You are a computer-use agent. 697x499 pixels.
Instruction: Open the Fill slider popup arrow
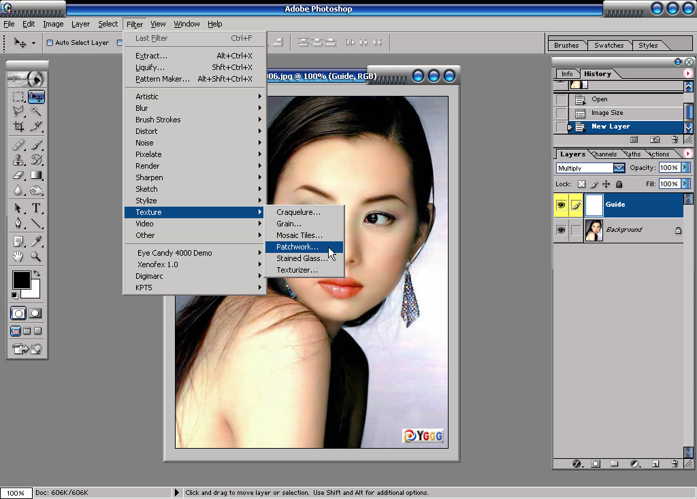[x=685, y=184]
